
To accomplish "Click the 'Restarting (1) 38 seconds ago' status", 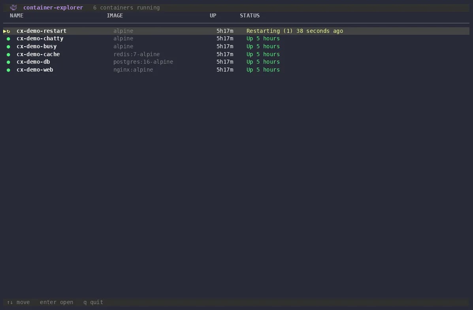I will click(295, 31).
